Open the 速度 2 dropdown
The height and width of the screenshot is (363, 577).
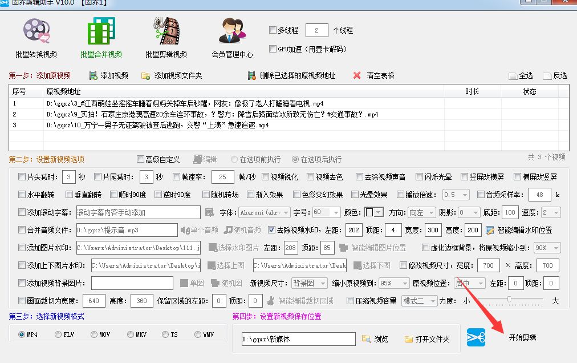click(551, 212)
